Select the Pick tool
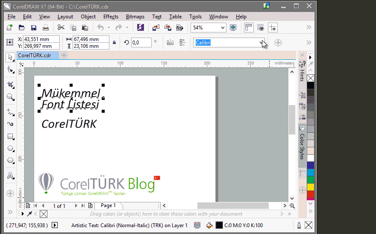 10,57
